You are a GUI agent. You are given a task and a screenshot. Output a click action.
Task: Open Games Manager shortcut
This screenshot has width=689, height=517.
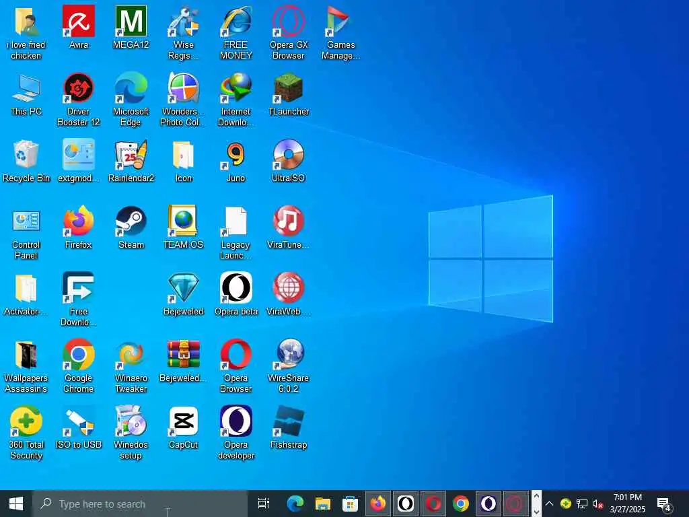340,32
